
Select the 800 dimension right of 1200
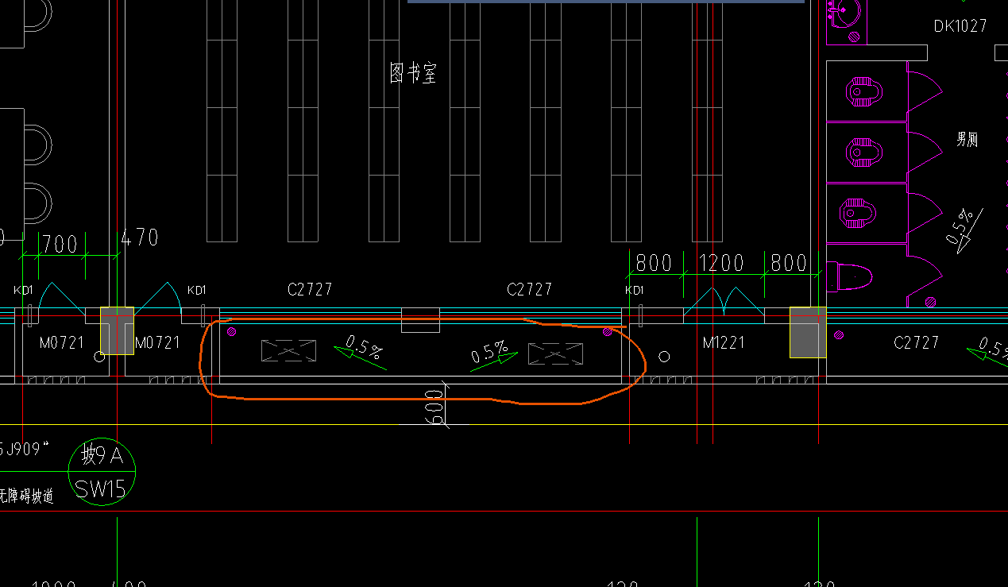(789, 263)
